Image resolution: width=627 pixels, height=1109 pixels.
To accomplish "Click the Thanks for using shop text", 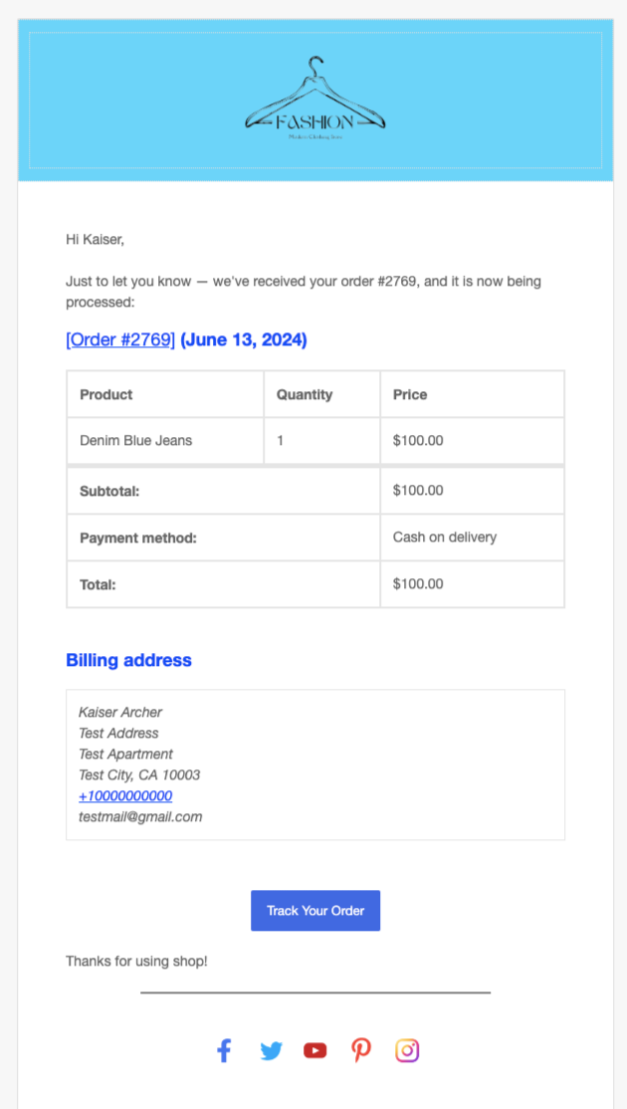I will tap(136, 962).
